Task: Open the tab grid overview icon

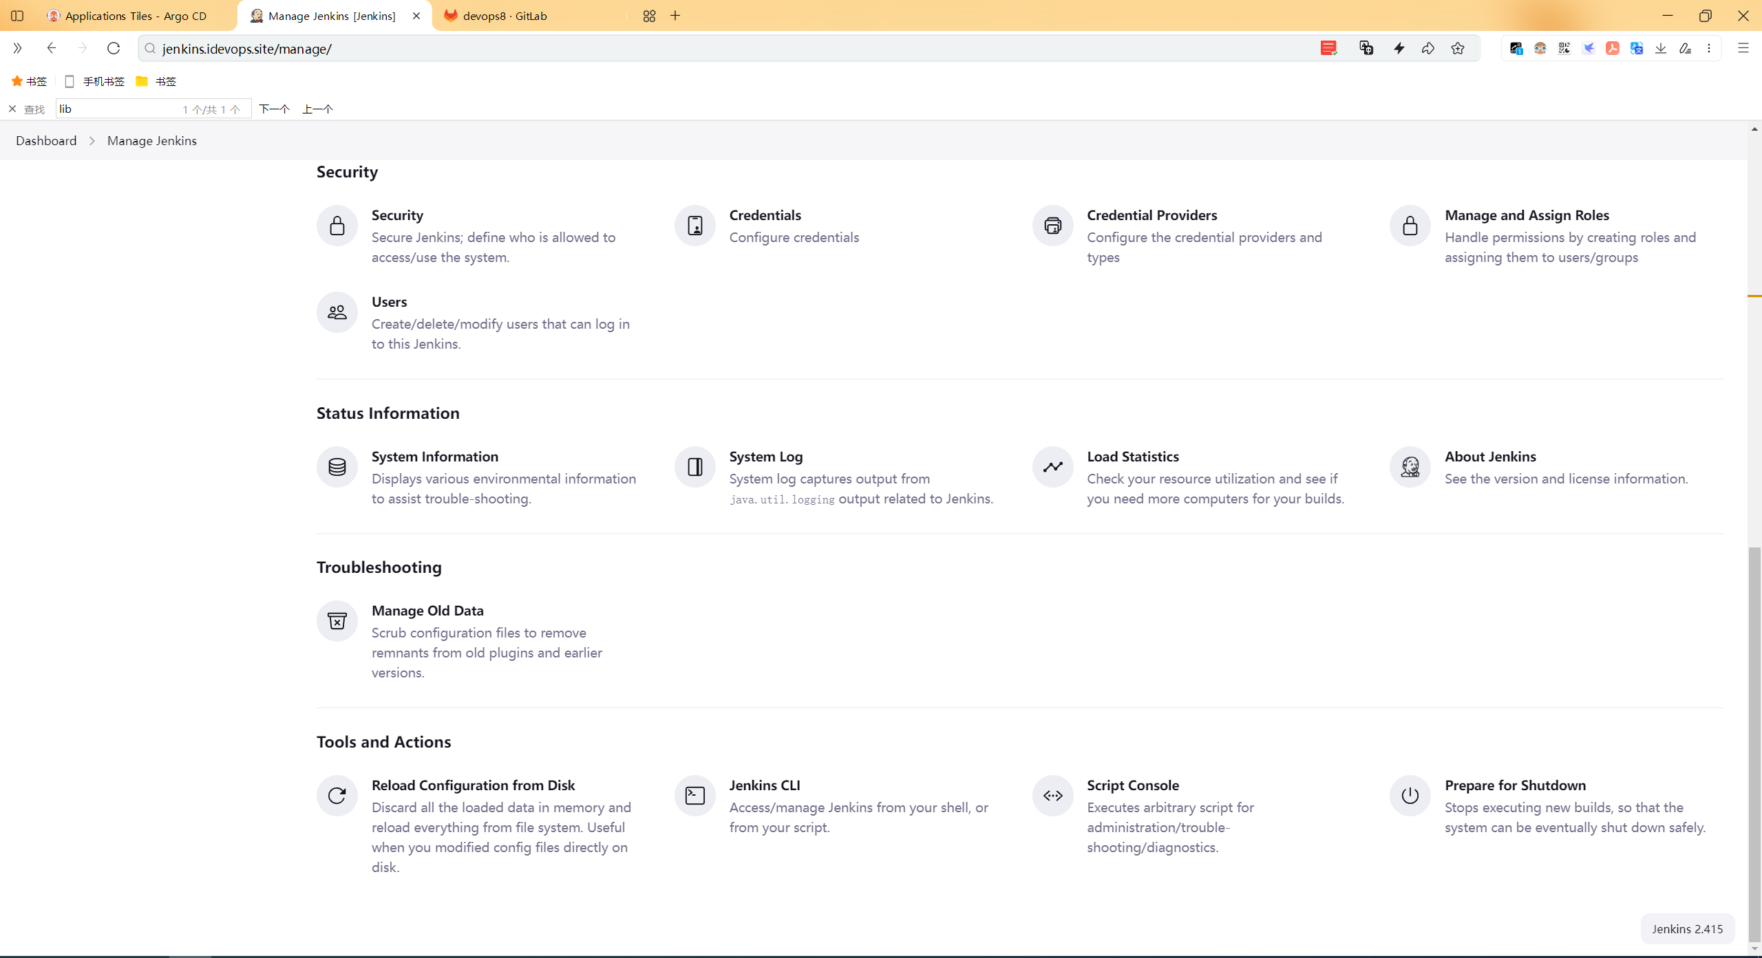Action: pos(649,16)
